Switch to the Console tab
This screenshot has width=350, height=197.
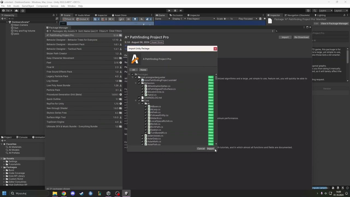click(x=21, y=137)
